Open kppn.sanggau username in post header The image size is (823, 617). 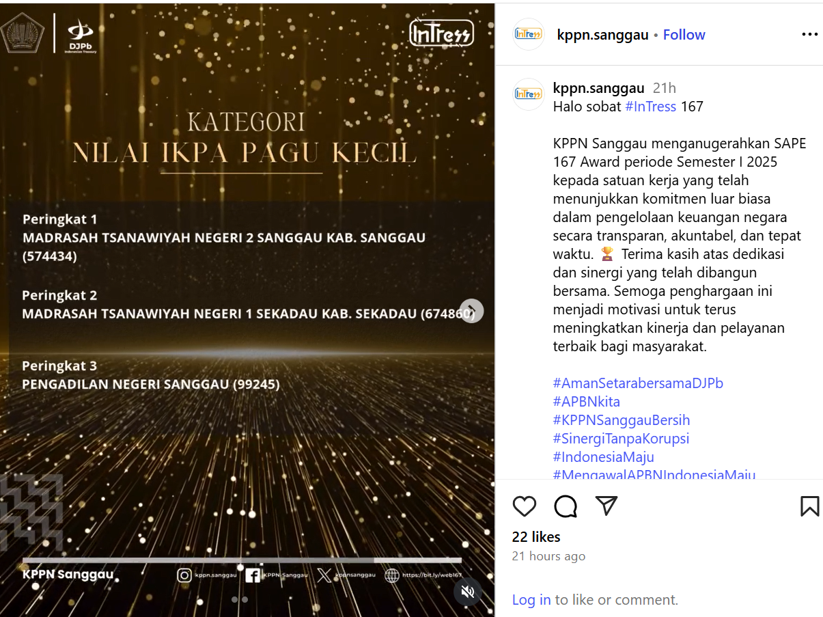point(603,35)
